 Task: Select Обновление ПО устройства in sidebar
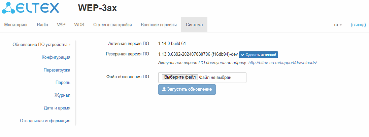pyautogui.click(x=41, y=44)
